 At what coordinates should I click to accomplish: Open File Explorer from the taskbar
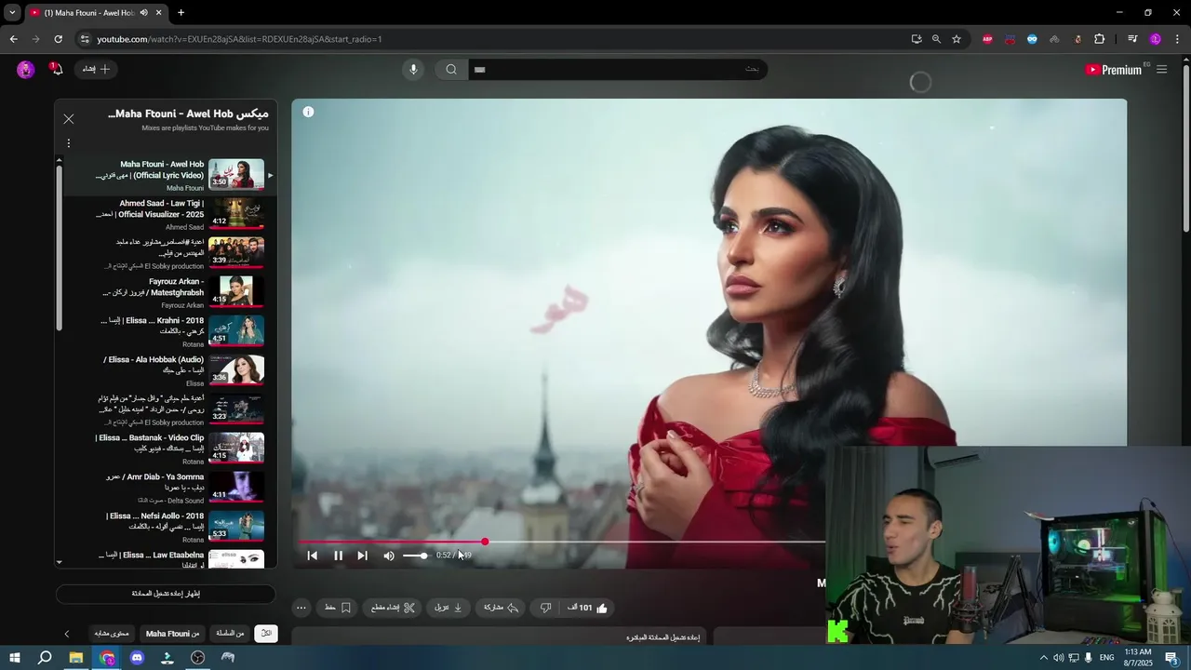click(75, 658)
